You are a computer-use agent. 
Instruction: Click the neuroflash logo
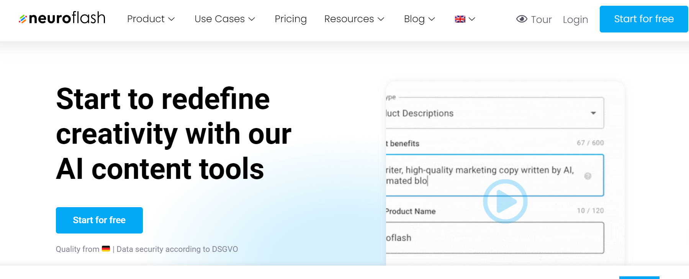(62, 18)
